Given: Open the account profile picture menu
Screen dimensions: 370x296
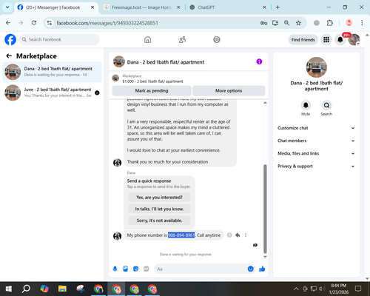Looking at the screenshot, I should tap(354, 40).
